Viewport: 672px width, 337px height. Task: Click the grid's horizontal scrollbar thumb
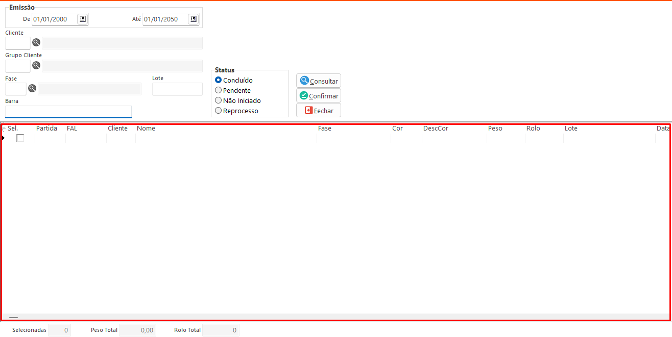pyautogui.click(x=13, y=317)
